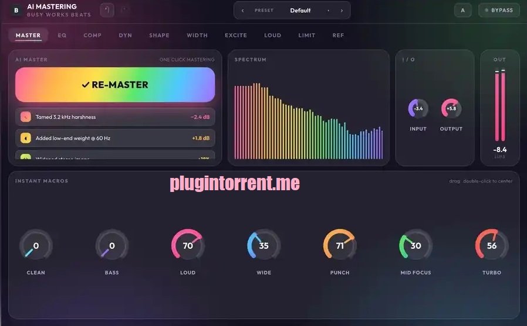Click the AI MASTER panel heading
The image size is (527, 326).
(x=31, y=60)
